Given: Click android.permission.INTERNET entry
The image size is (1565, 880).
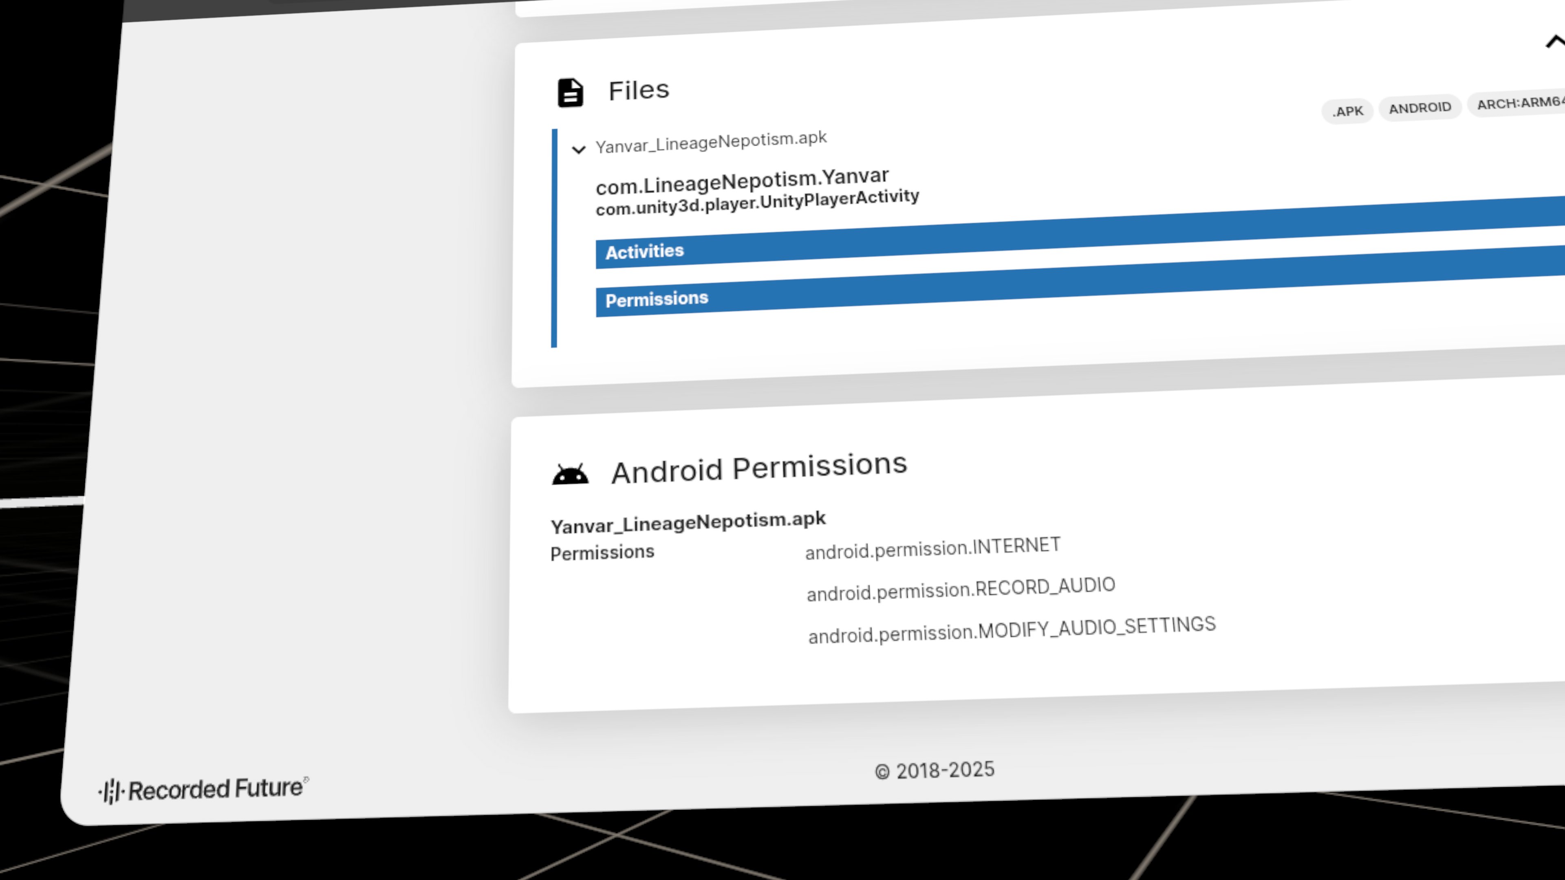Looking at the screenshot, I should pyautogui.click(x=932, y=548).
